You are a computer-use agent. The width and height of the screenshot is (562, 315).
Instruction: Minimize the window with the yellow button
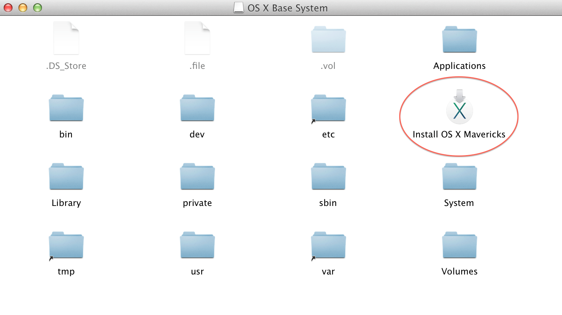[x=23, y=8]
